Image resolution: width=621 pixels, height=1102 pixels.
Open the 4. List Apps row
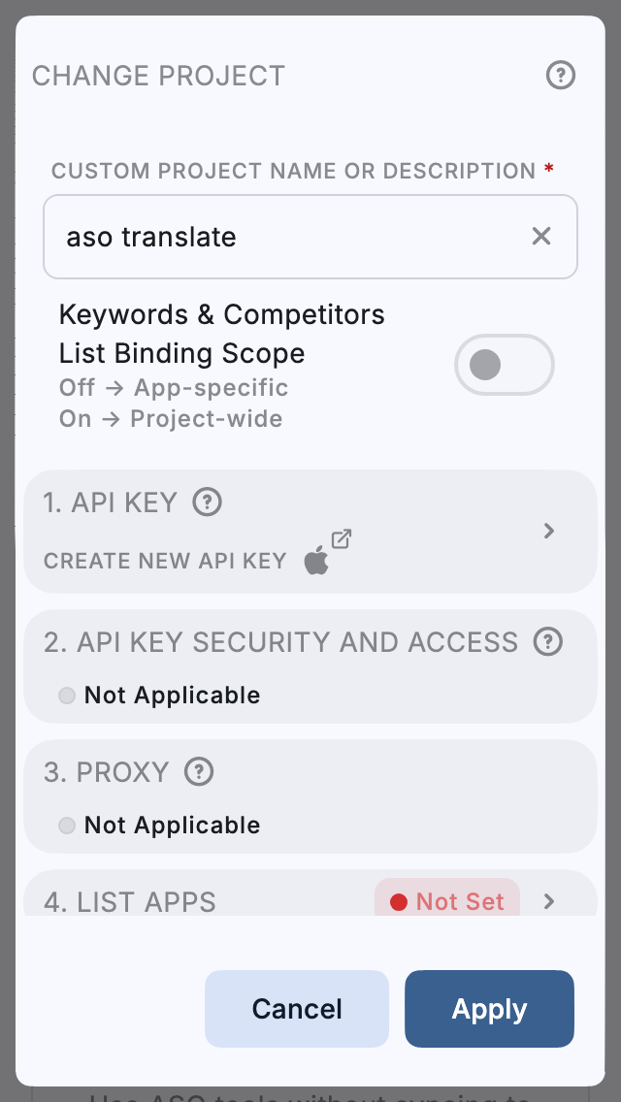130,901
